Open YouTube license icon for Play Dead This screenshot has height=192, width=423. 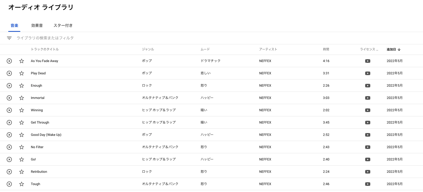click(x=368, y=73)
